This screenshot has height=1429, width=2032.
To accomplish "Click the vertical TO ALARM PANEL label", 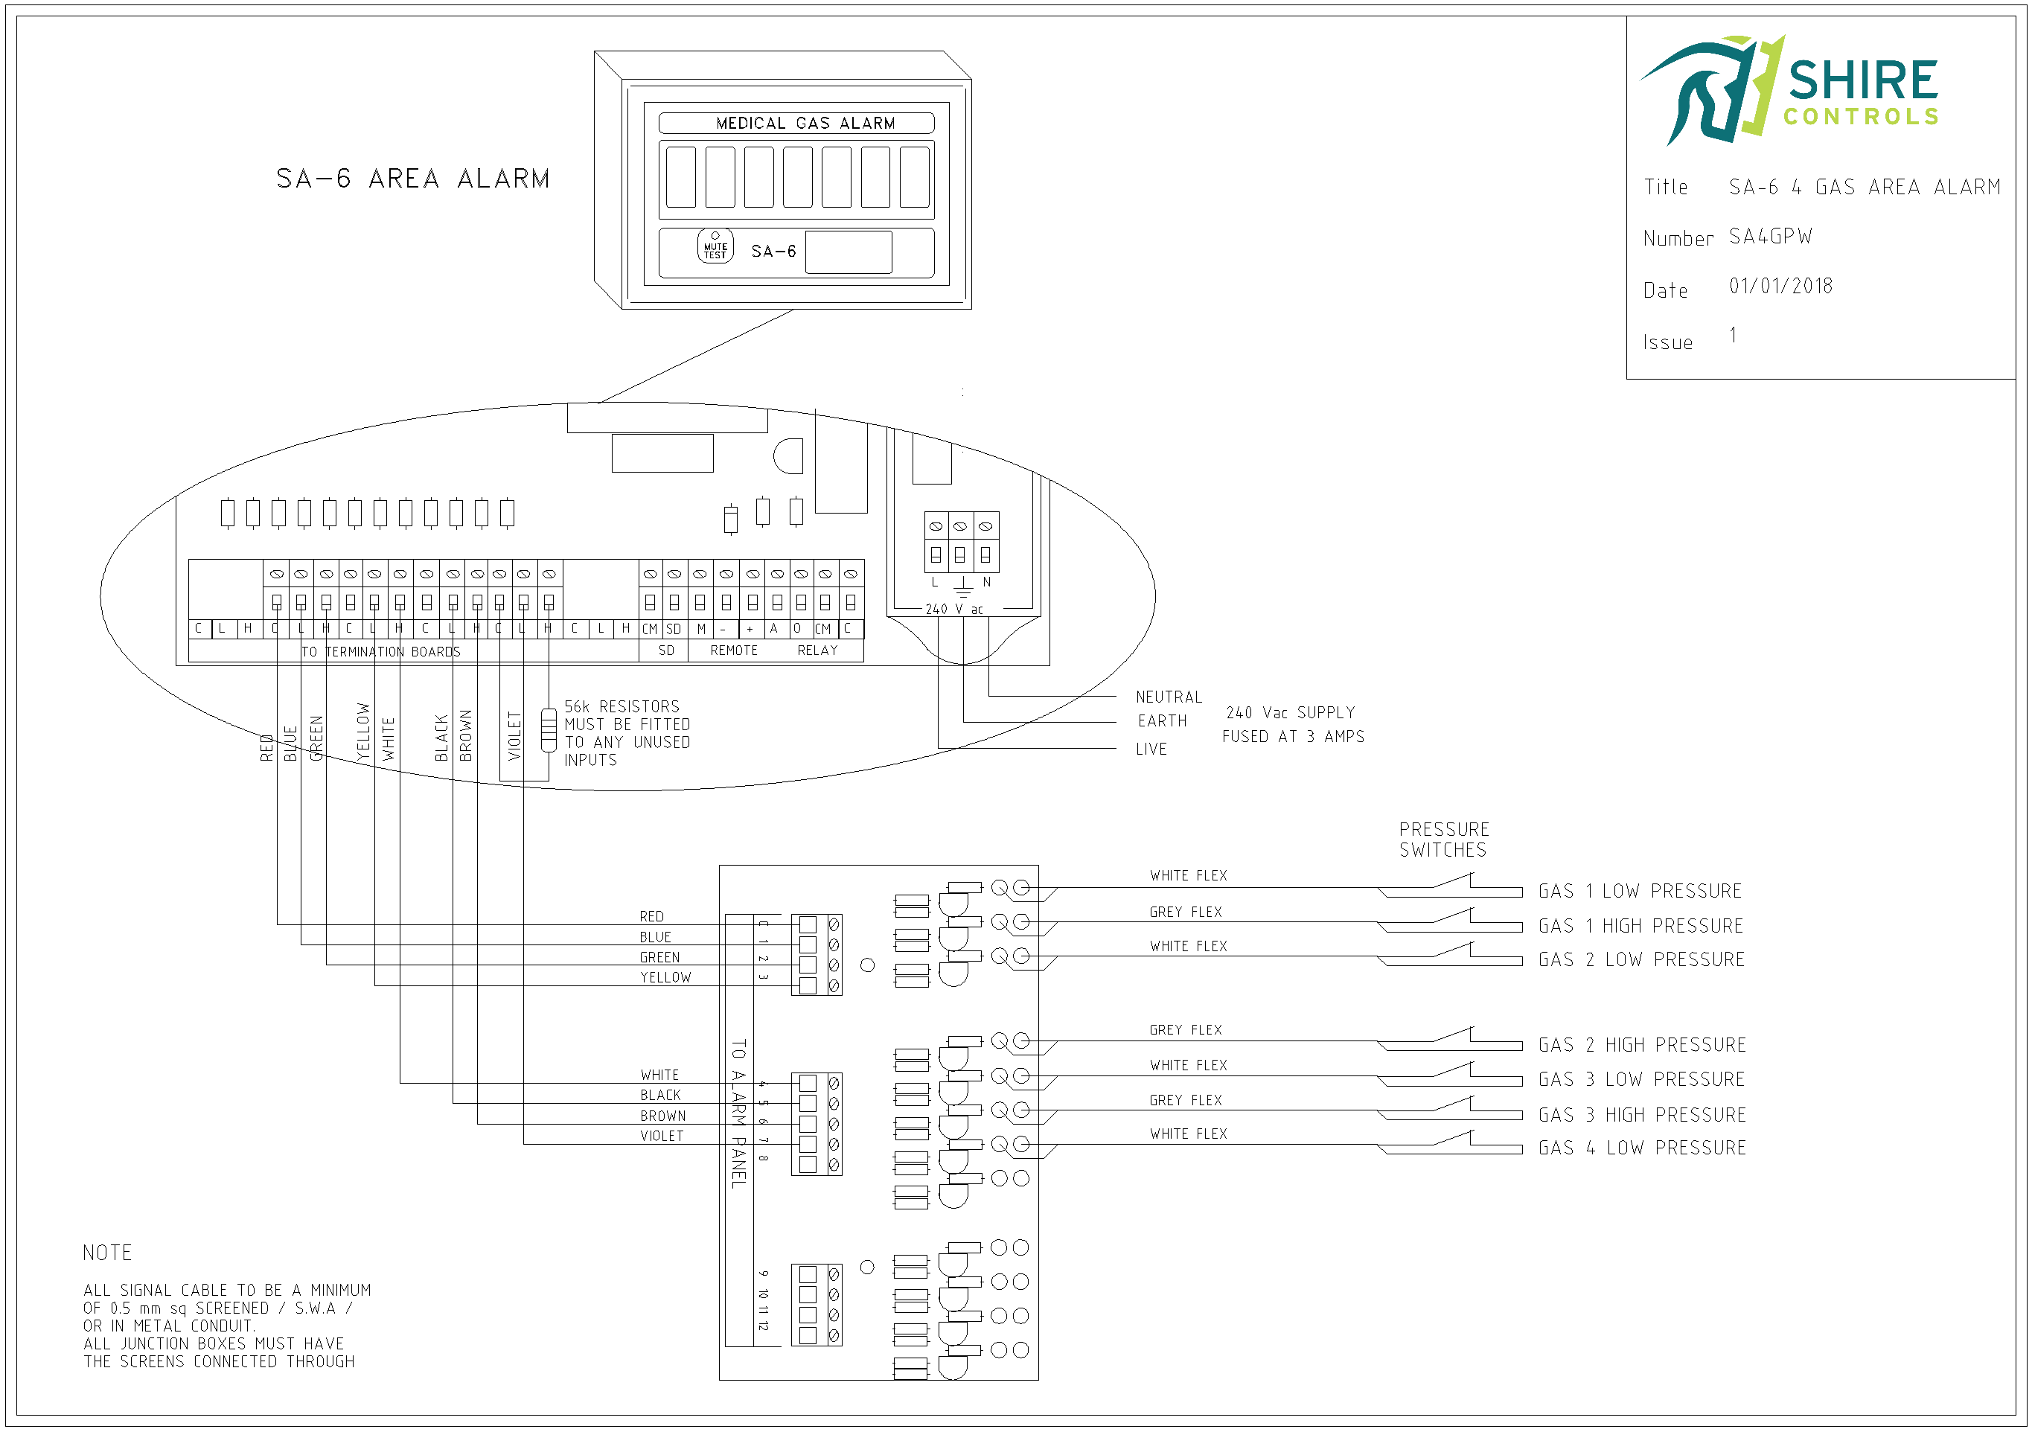I will (x=739, y=1113).
